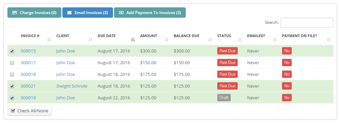Image resolution: width=340 pixels, height=123 pixels.
Task: Click Never in Emailed column for invoice 000019
Action: pyautogui.click(x=253, y=98)
